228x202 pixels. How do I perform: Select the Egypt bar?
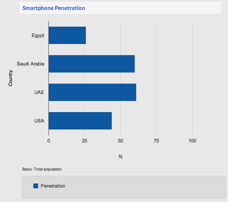[x=67, y=35]
